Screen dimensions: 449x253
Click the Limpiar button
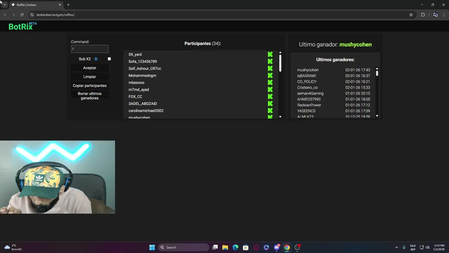(x=89, y=77)
